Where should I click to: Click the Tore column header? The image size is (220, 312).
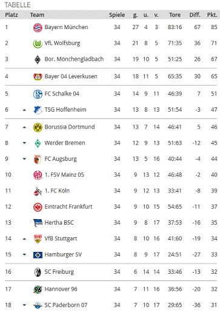click(175, 15)
